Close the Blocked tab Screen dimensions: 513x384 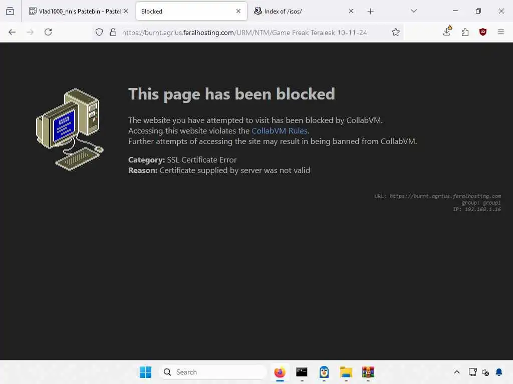[x=238, y=11]
